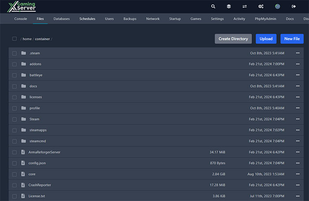Open admin gears icon in header
Image resolution: width=309 pixels, height=201 pixels.
[x=261, y=7]
